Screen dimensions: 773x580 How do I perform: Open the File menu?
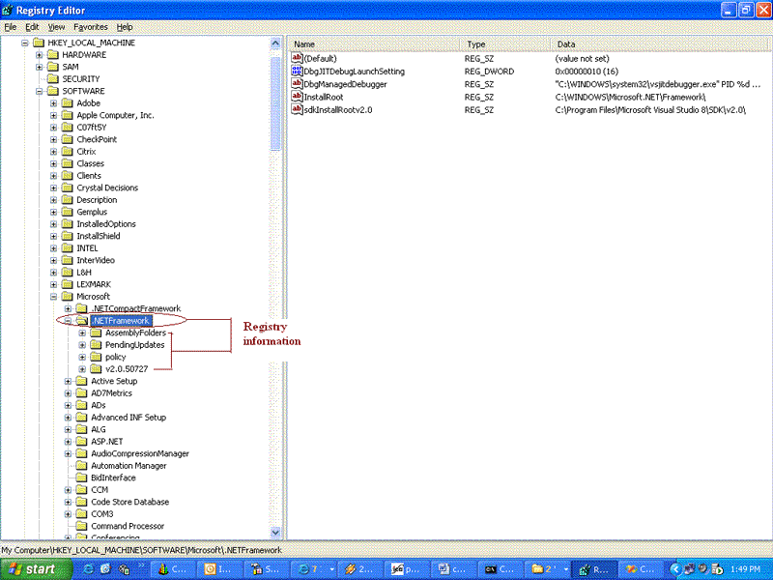point(11,27)
